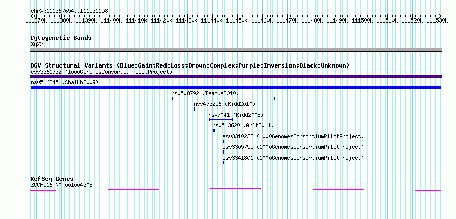This screenshot has width=456, height=219.
Task: Select the nsv7041 Kidd2008 variant span
Action: click(x=221, y=120)
